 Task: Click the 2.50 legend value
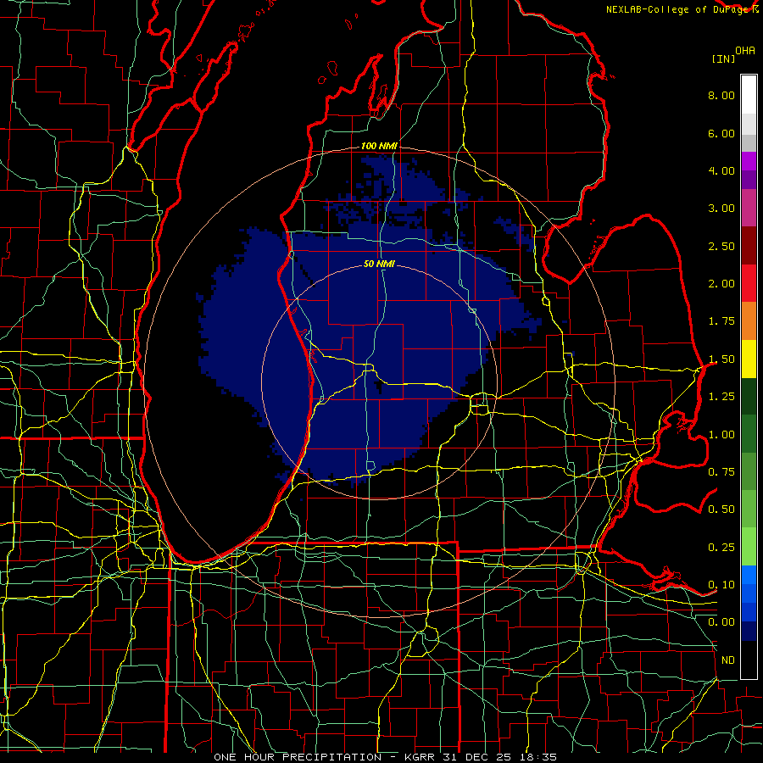(721, 246)
